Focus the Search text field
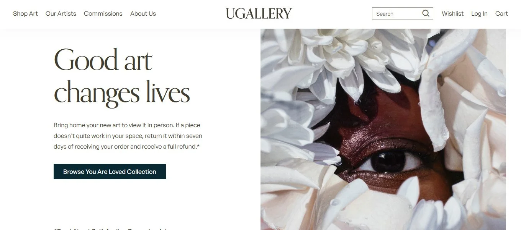 point(398,13)
